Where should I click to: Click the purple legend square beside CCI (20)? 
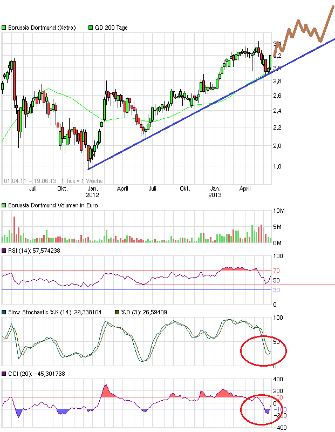[x=4, y=374]
